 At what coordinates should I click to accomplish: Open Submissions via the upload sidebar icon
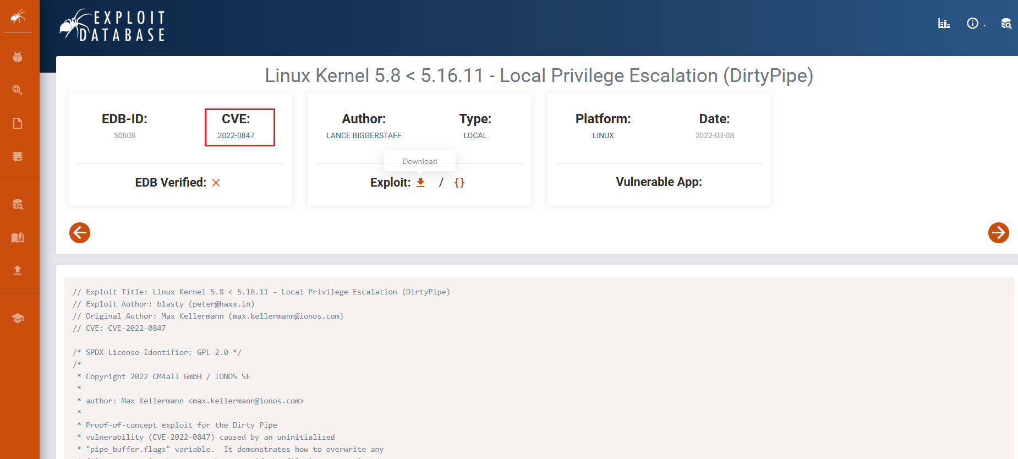[18, 270]
